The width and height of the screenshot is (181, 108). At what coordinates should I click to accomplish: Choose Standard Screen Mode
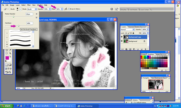(6, 68)
